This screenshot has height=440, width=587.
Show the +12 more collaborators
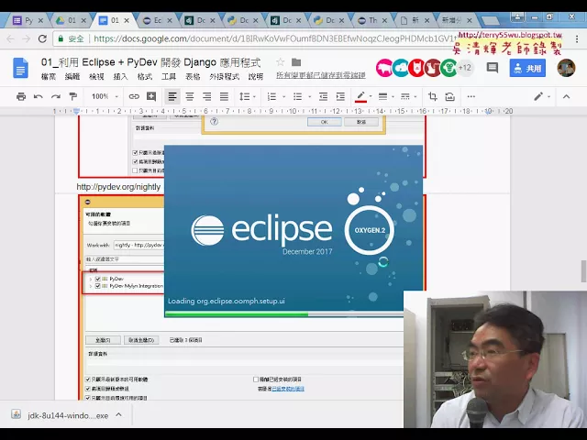(465, 68)
